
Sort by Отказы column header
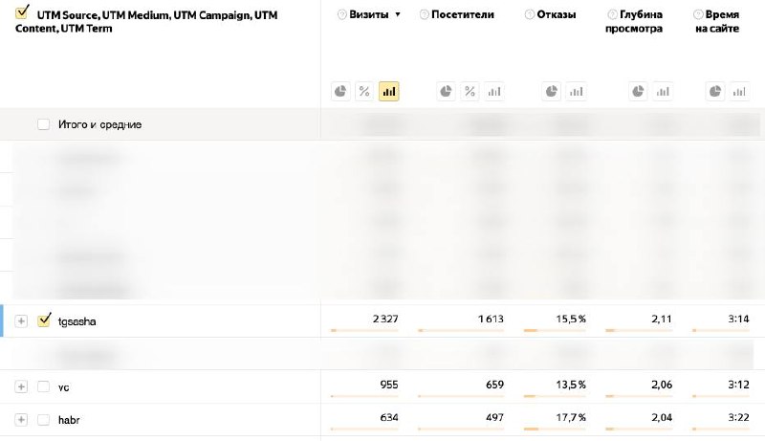coord(557,15)
